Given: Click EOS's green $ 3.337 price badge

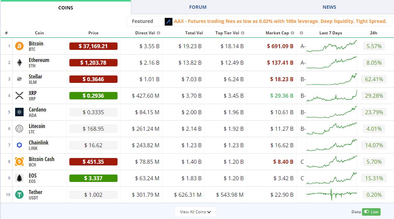Looking at the screenshot, I should [x=93, y=178].
